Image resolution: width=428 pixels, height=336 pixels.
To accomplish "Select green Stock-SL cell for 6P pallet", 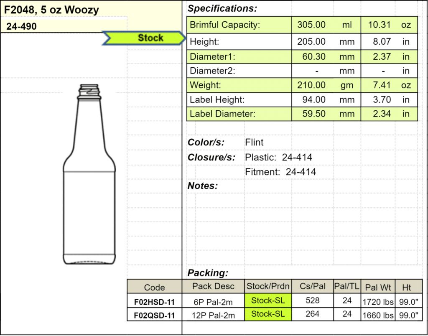I will point(268,300).
